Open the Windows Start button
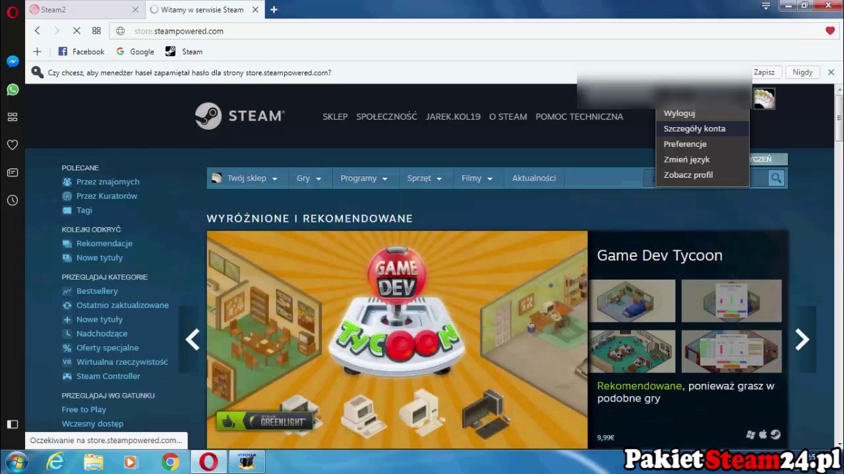 (16, 461)
